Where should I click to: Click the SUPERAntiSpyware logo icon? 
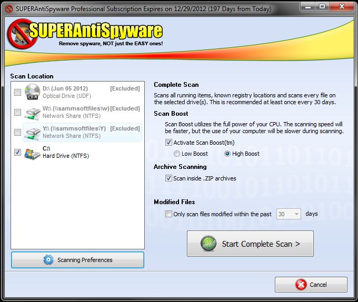[x=22, y=34]
